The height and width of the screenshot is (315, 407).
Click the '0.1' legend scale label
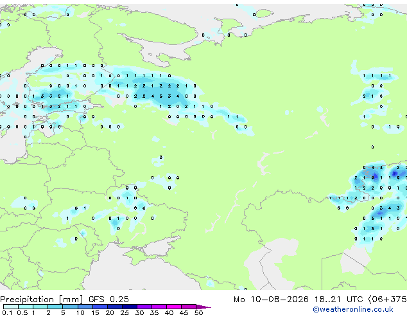point(8,312)
